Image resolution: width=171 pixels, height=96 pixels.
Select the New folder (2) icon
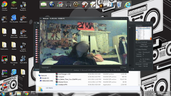tap(14, 61)
